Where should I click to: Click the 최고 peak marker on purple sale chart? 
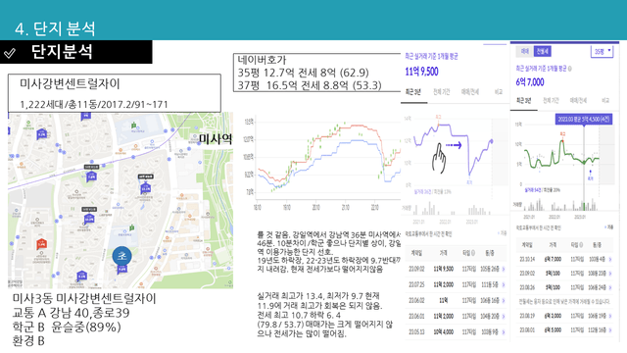pos(438,120)
